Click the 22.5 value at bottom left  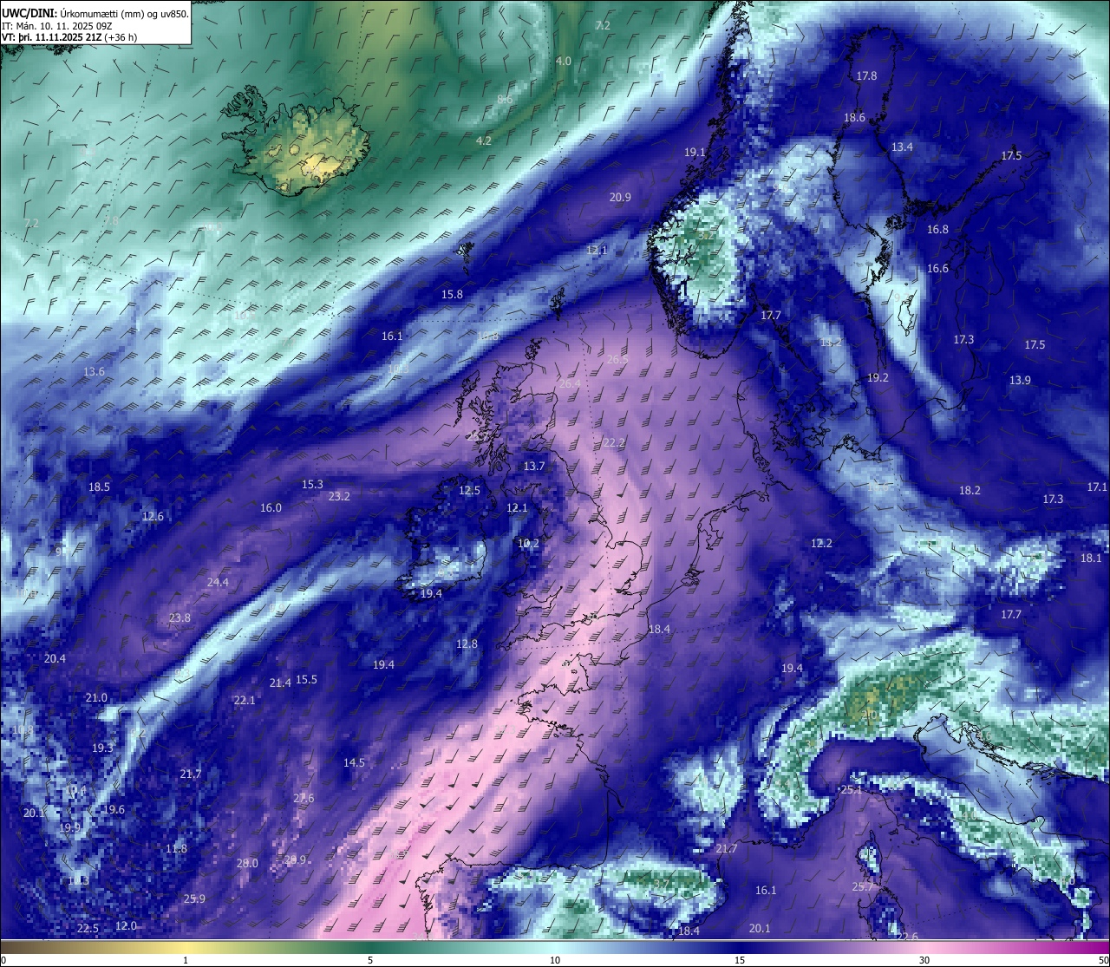click(x=88, y=929)
